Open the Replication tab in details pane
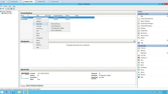 point(40,86)
